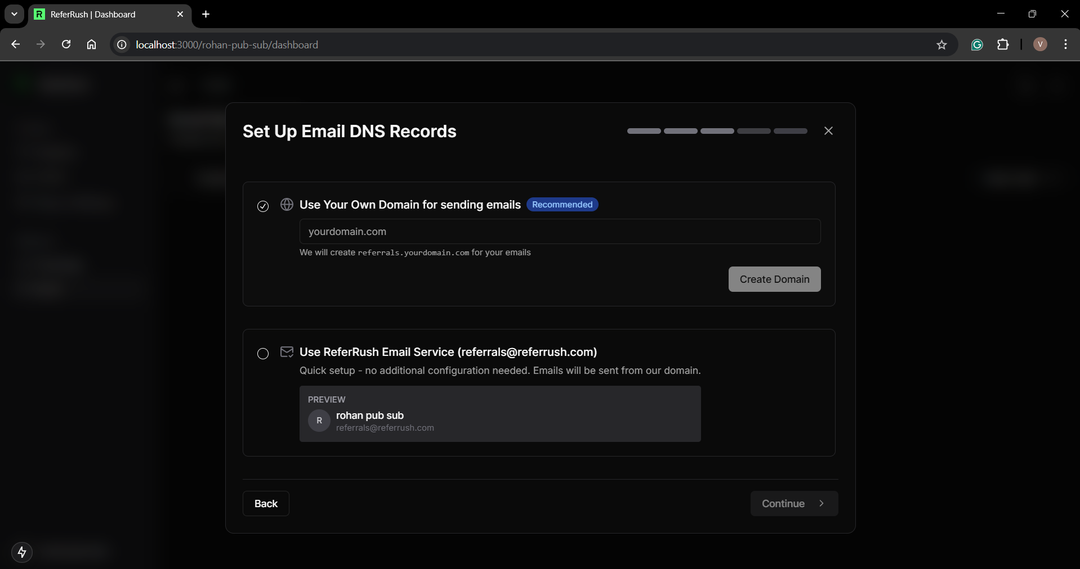Go back using browser back arrow
This screenshot has height=569, width=1080.
click(x=16, y=44)
